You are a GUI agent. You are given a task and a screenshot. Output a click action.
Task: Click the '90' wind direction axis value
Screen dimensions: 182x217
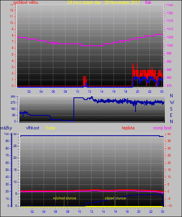click(x=14, y=115)
